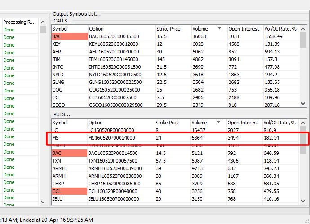Viewport: 310px width, 224px height.
Task: Select CHKP symbol in PUTS table
Action: (58, 184)
